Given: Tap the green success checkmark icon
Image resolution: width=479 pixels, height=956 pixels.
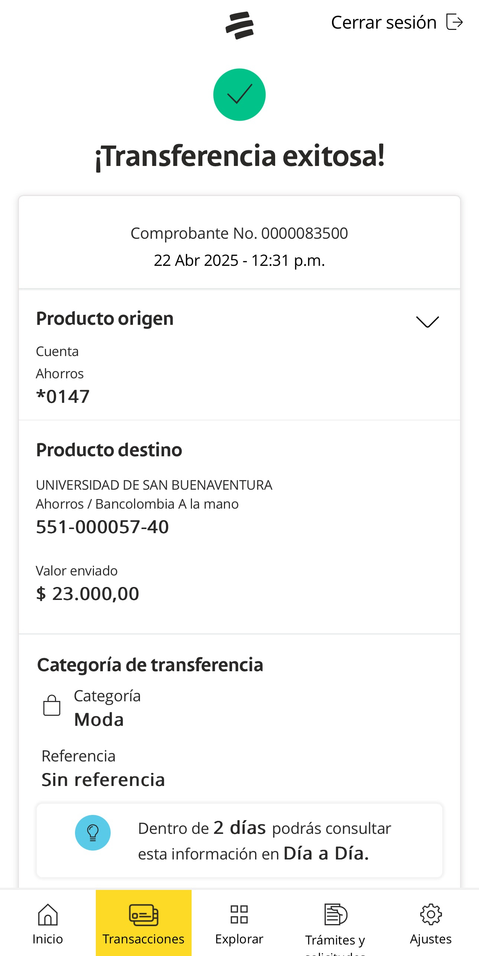Looking at the screenshot, I should [x=239, y=95].
